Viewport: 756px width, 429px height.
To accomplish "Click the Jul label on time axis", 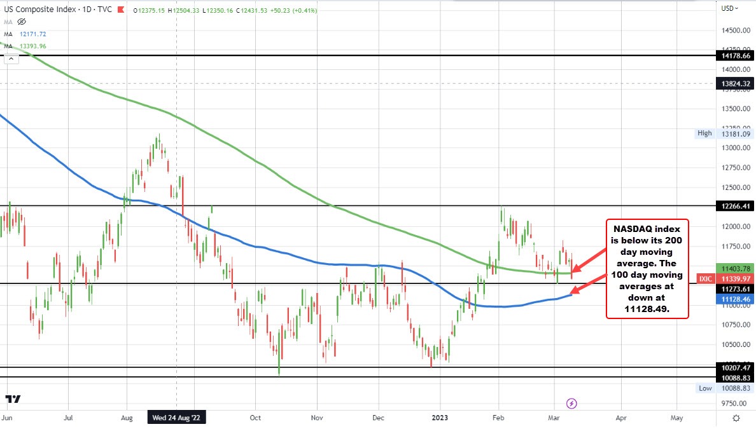I will pos(68,418).
